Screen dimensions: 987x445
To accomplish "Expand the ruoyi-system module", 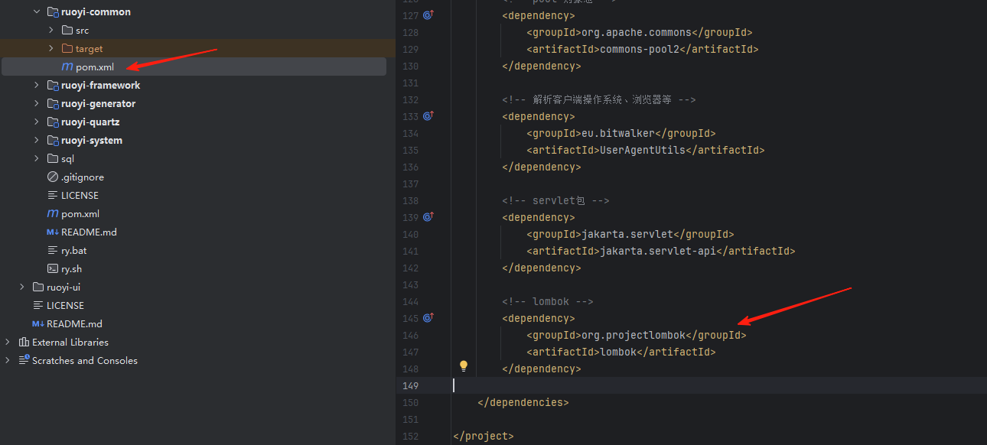I will coord(37,140).
